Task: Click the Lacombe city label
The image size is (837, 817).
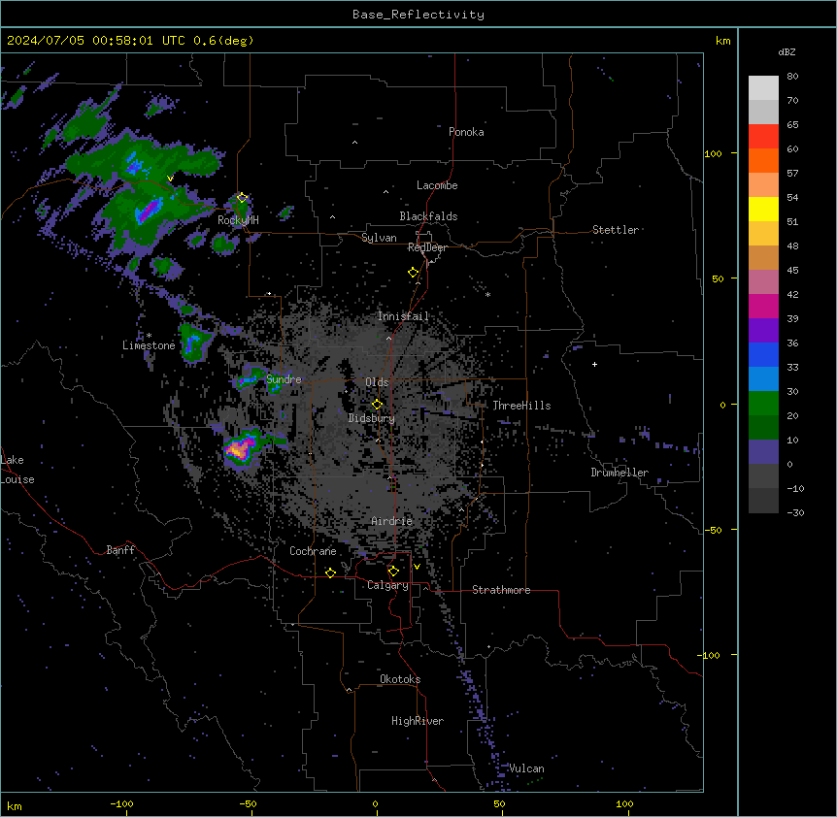Action: pyautogui.click(x=437, y=185)
